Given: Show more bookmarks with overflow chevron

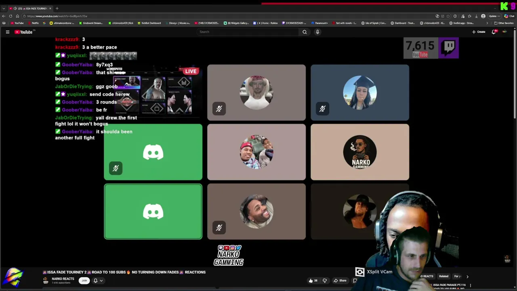Looking at the screenshot, I should [x=487, y=23].
